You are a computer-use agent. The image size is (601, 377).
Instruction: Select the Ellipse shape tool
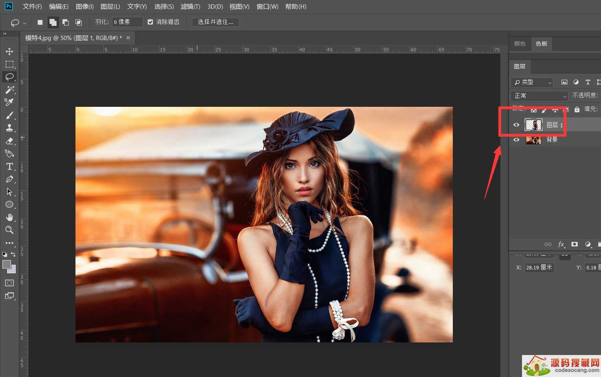pyautogui.click(x=9, y=204)
